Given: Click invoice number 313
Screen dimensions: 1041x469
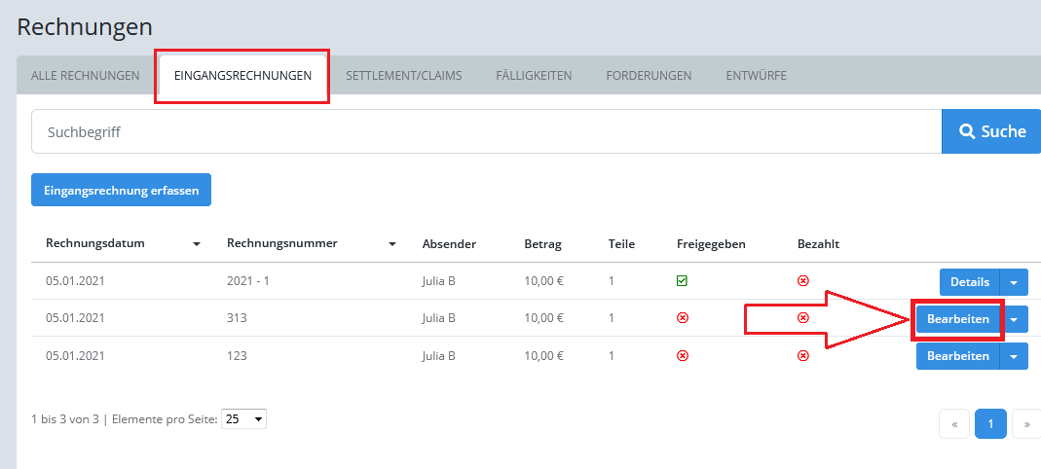Looking at the screenshot, I should (x=237, y=318).
